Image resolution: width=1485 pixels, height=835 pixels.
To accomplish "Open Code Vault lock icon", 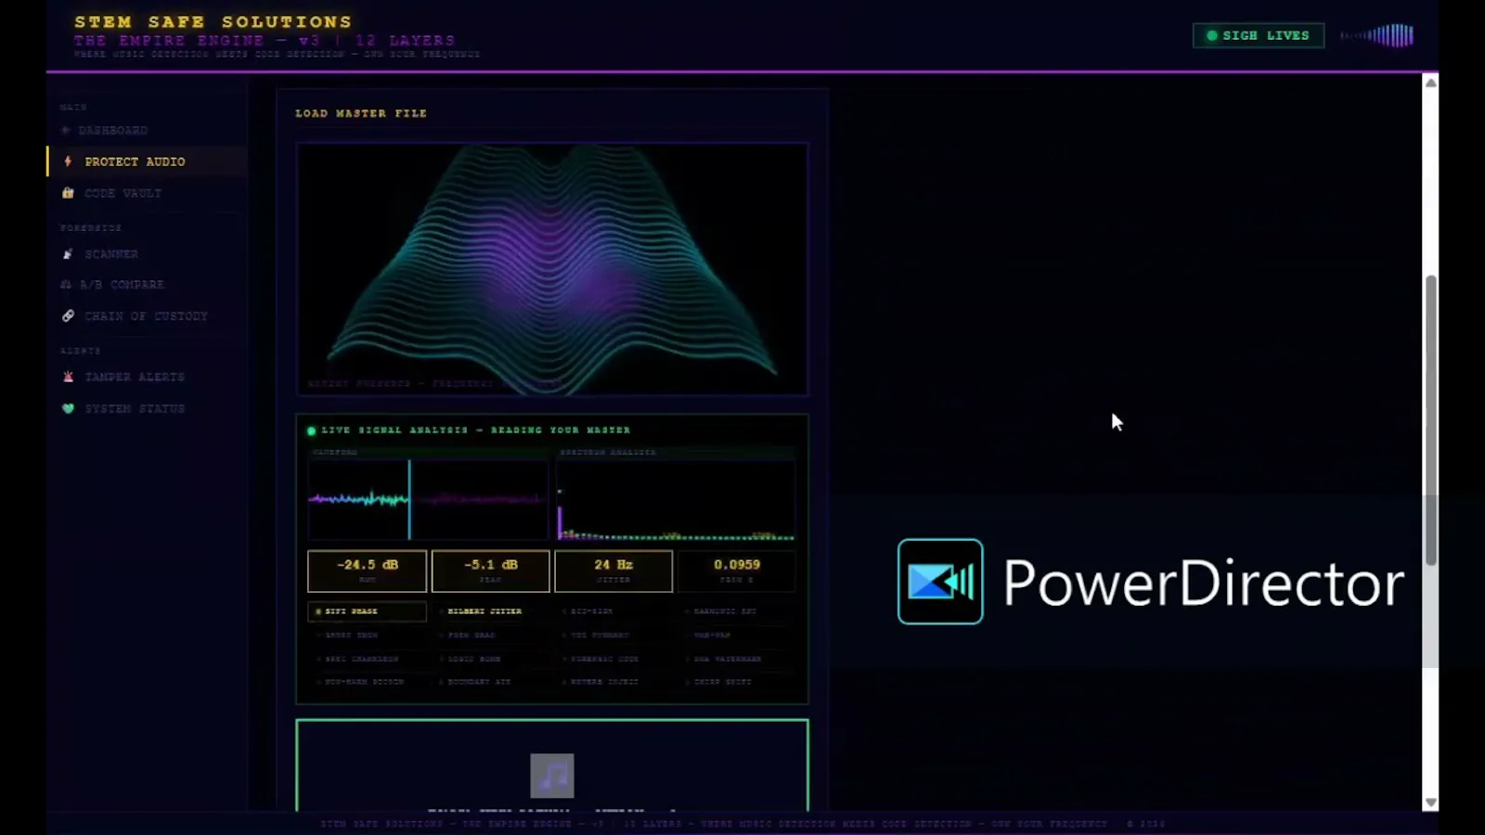I will pos(68,193).
